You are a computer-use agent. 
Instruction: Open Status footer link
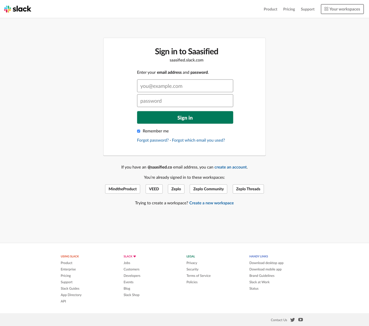(x=254, y=289)
